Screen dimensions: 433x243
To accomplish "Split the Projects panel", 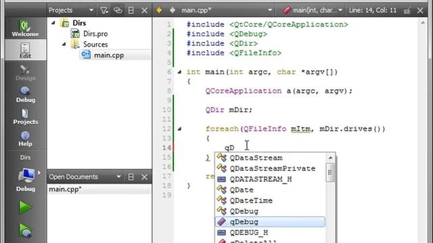I will pyautogui.click(x=131, y=11).
